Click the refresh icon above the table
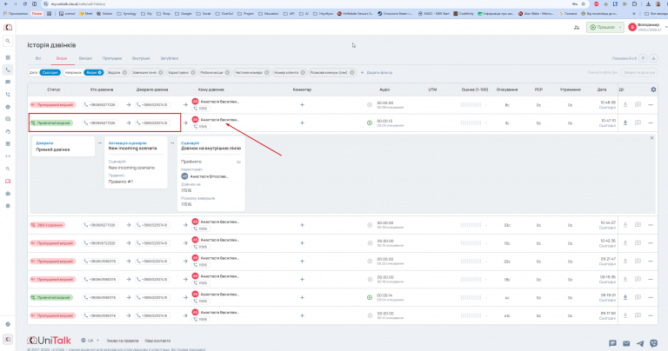The height and width of the screenshot is (351, 668). point(643,58)
